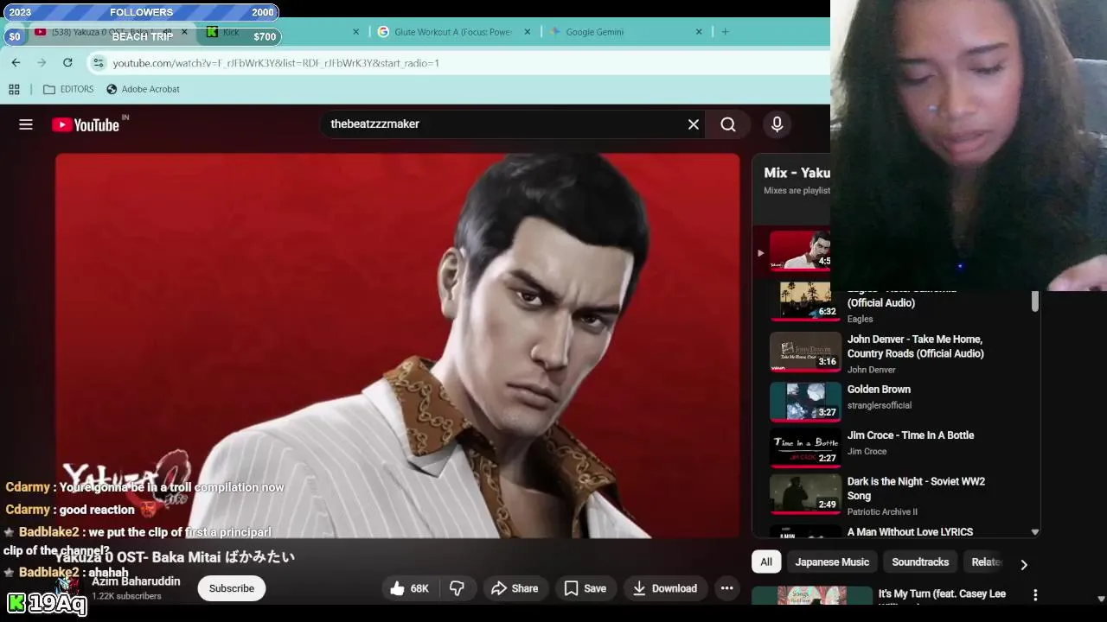1107x622 pixels.
Task: Download the video
Action: 665,588
